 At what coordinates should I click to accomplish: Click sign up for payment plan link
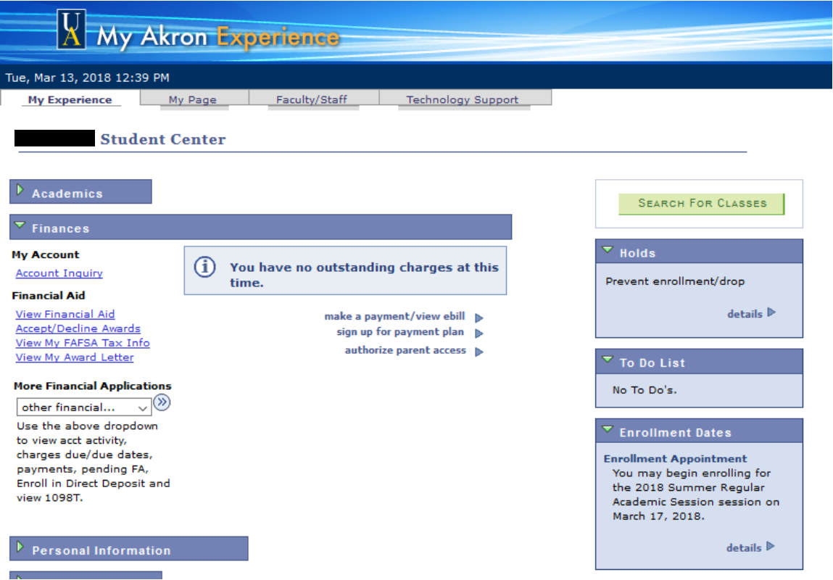[x=400, y=332]
